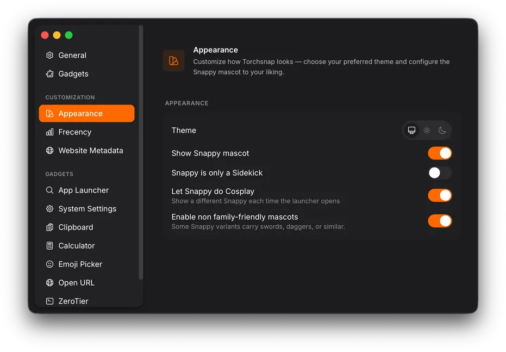The image size is (506, 352).
Task: Click the Clipboard icon in sidebar
Action: tap(49, 227)
